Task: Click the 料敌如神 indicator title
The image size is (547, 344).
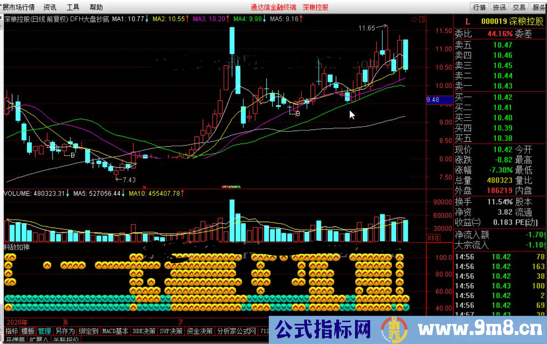Action: (x=16, y=247)
